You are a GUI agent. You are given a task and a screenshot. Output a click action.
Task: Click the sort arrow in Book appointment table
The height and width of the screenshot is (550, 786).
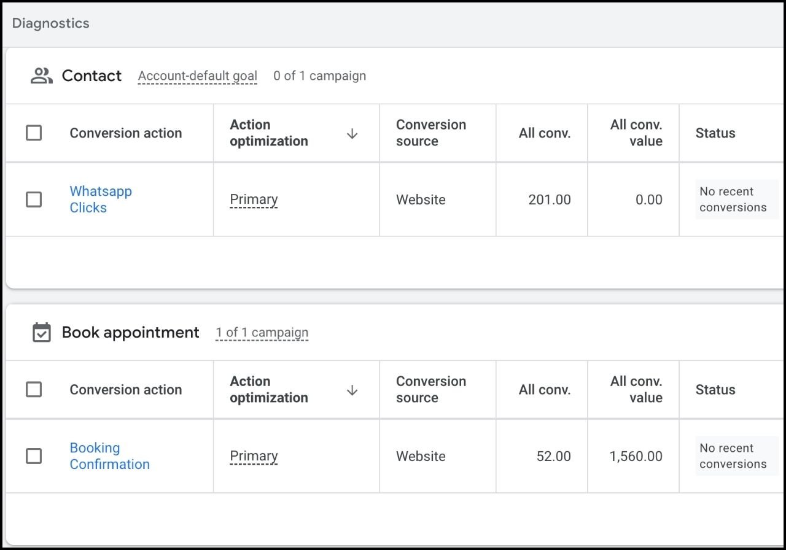pyautogui.click(x=352, y=390)
